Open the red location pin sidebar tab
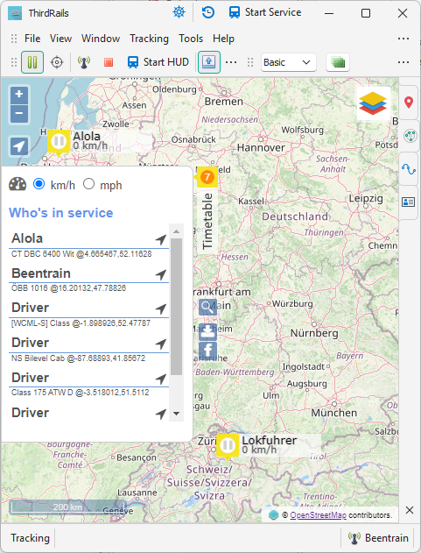 click(409, 103)
